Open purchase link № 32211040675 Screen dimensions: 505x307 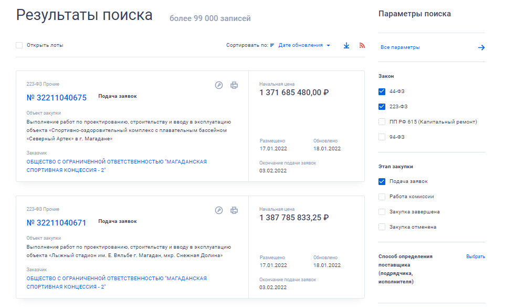[56, 98]
